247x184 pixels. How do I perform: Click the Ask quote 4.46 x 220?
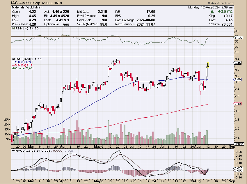[x=61, y=12]
